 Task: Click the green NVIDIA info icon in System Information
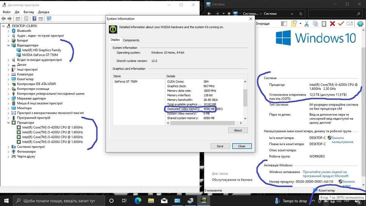coord(113,29)
